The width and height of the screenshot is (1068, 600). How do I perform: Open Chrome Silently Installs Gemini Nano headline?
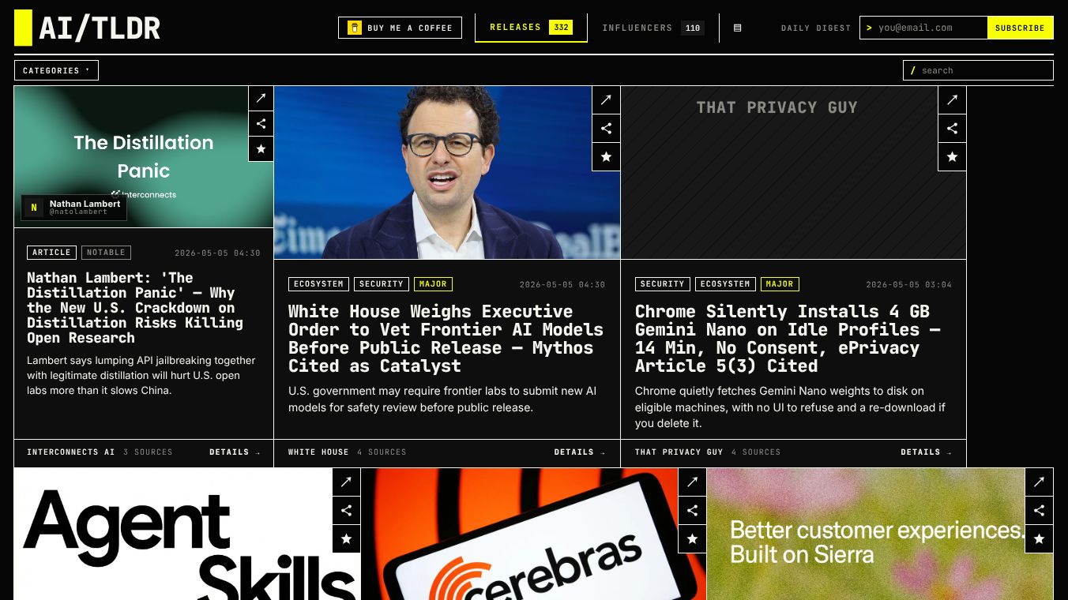788,339
